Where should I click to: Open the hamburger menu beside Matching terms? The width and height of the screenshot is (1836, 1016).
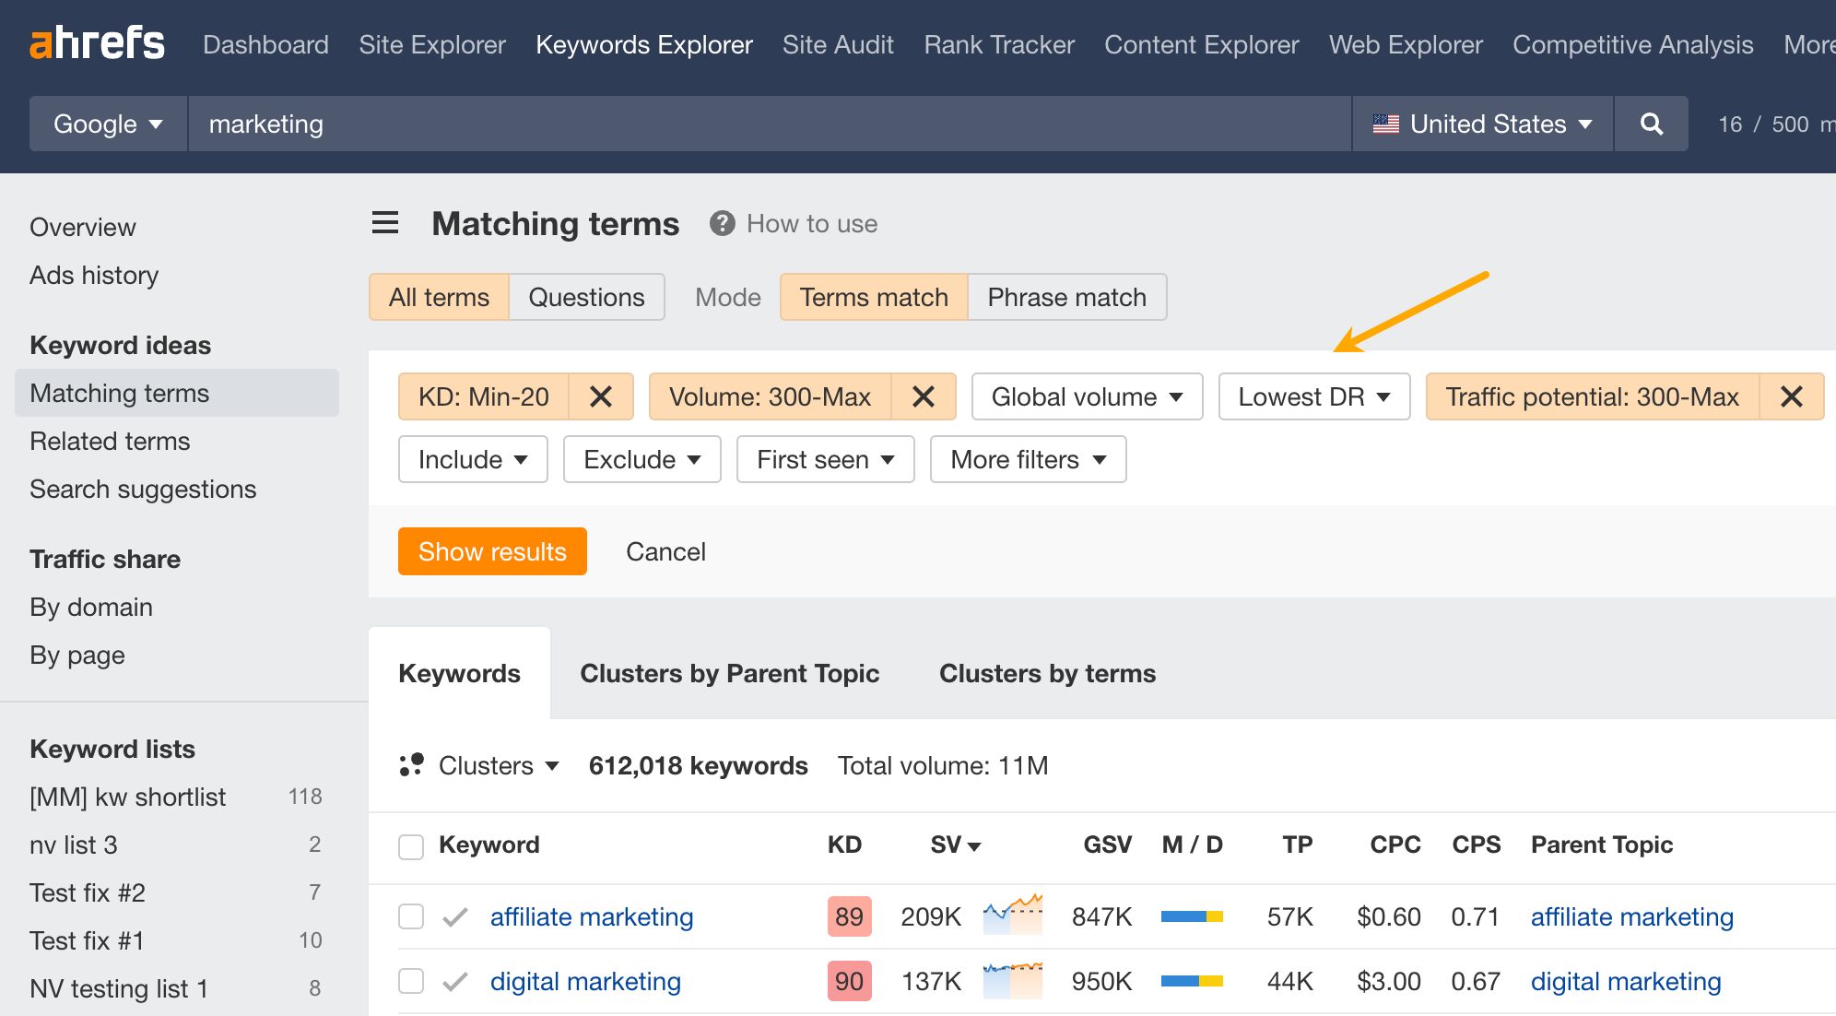click(x=384, y=223)
